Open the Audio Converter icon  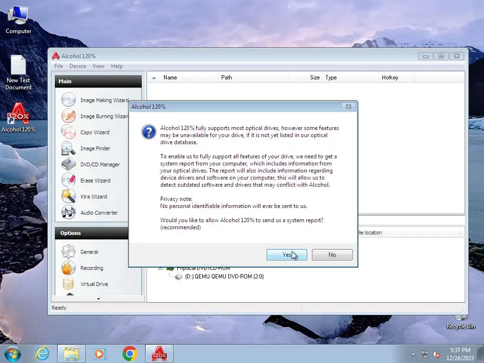point(69,212)
